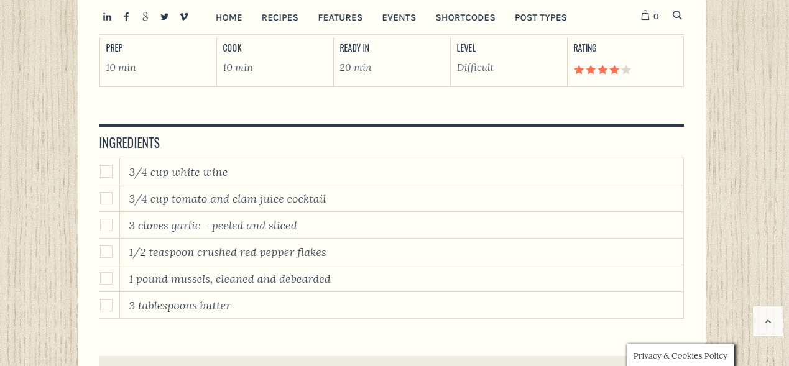Open the Google Plus social icon
Viewport: 789px width, 366px height.
(145, 17)
